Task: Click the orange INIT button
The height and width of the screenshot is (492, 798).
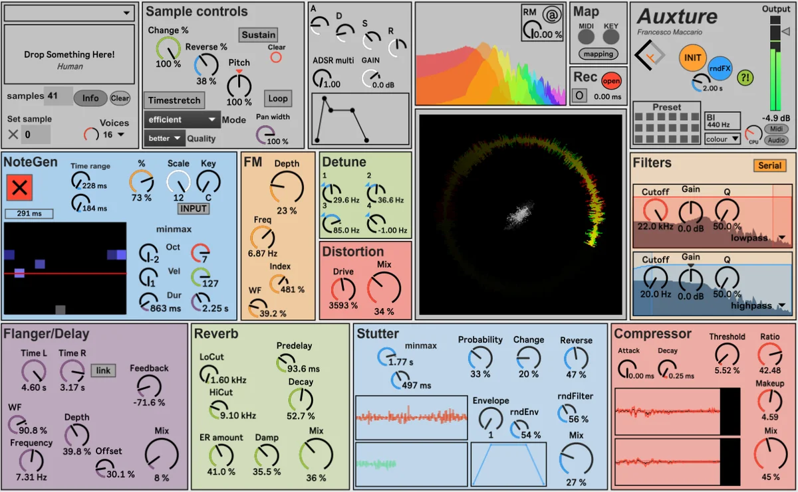Action: tap(692, 58)
